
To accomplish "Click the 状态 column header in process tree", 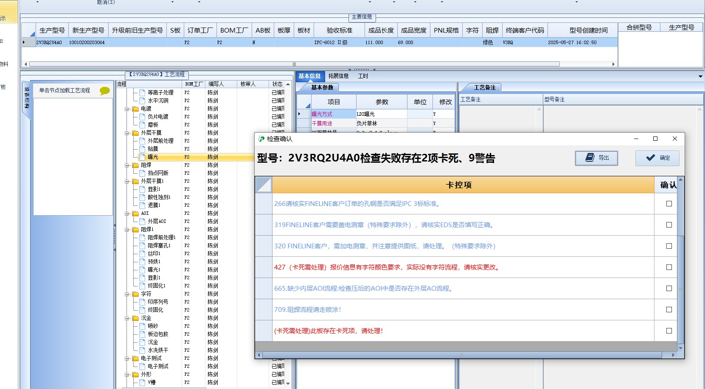I will (277, 84).
